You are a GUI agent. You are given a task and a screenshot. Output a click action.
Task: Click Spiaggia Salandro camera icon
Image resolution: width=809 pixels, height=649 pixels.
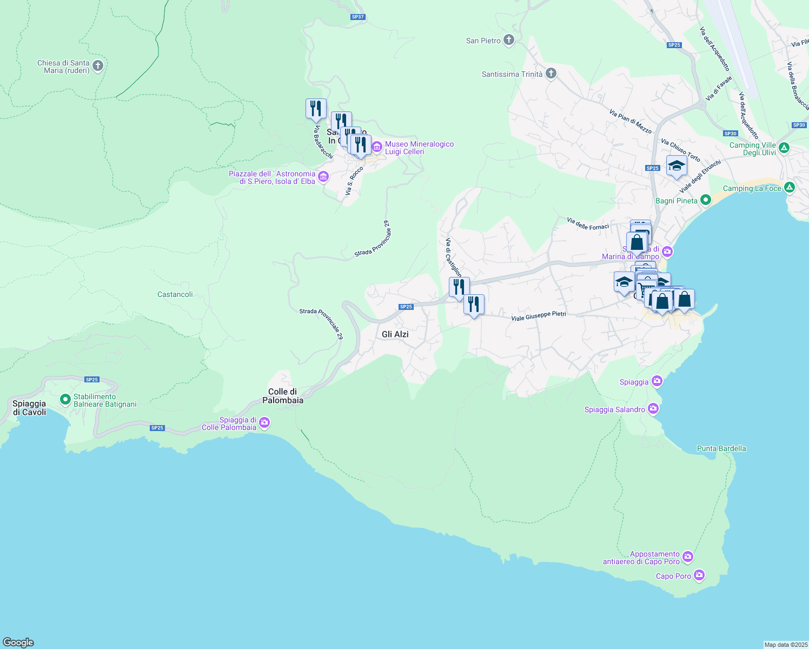click(x=653, y=409)
